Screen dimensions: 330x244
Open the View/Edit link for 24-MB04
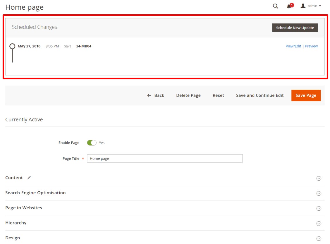click(293, 46)
